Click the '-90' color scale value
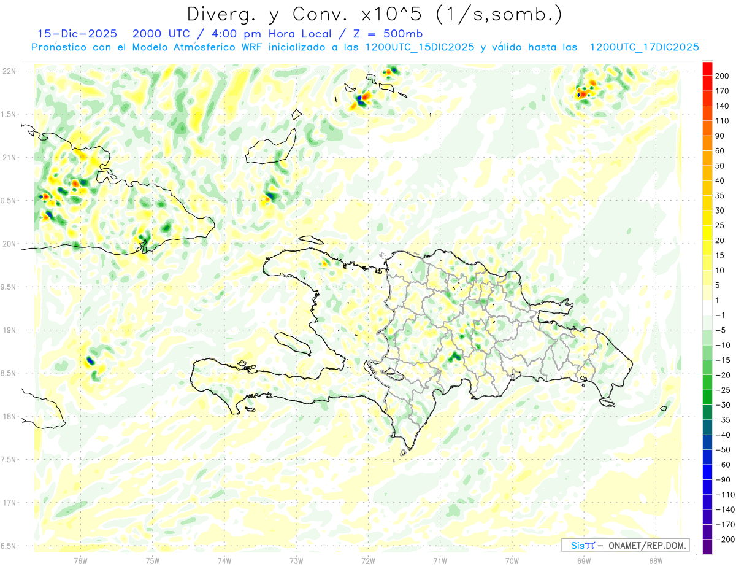This screenshot has width=736, height=569. click(x=722, y=480)
